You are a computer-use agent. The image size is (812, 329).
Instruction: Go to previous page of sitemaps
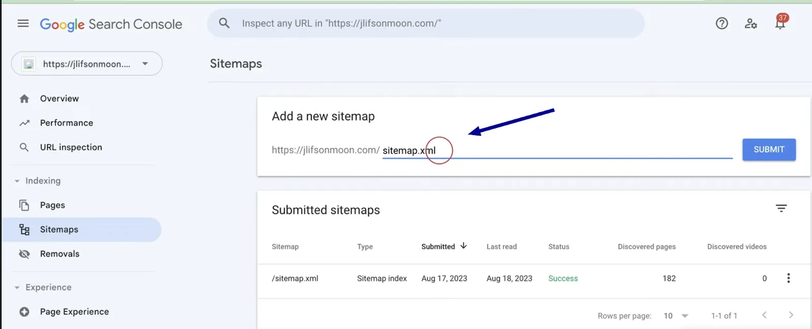764,315
